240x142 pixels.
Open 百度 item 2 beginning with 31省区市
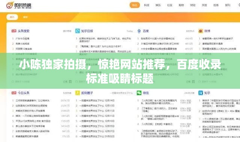160,44
